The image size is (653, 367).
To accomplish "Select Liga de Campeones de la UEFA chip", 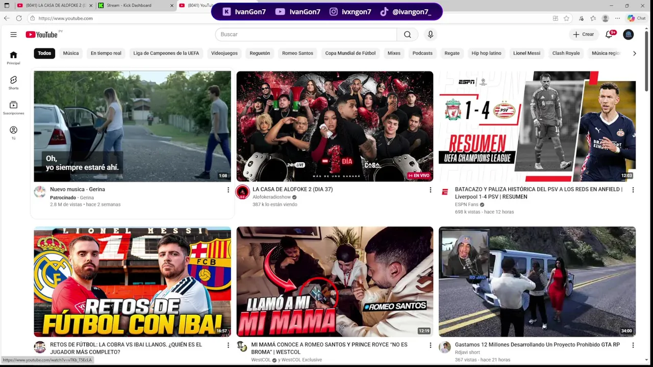I will 166,53.
